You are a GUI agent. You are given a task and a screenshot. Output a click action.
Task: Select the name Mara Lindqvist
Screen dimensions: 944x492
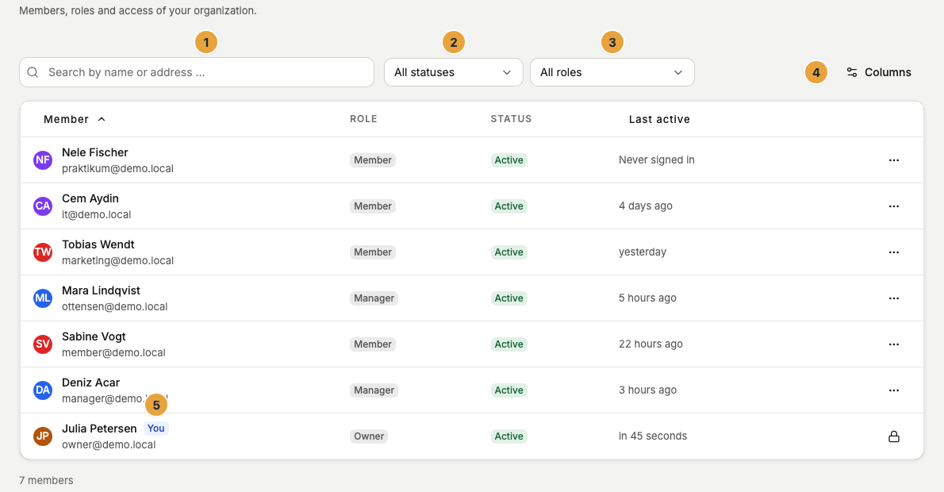[102, 291]
